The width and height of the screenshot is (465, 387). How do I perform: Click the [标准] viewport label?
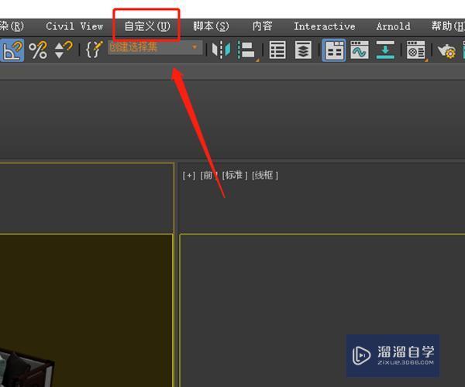[235, 175]
